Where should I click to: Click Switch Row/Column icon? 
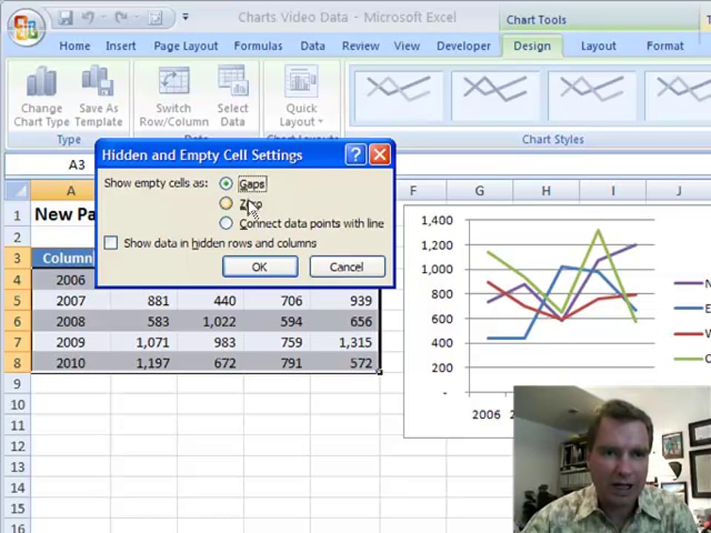pos(173,96)
